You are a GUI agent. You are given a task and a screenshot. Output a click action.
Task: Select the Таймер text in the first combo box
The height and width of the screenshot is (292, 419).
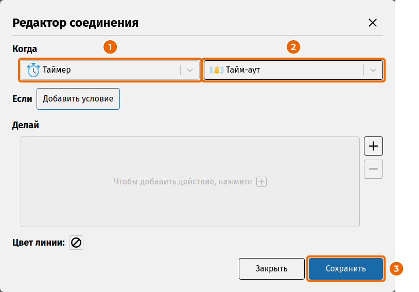click(x=57, y=70)
